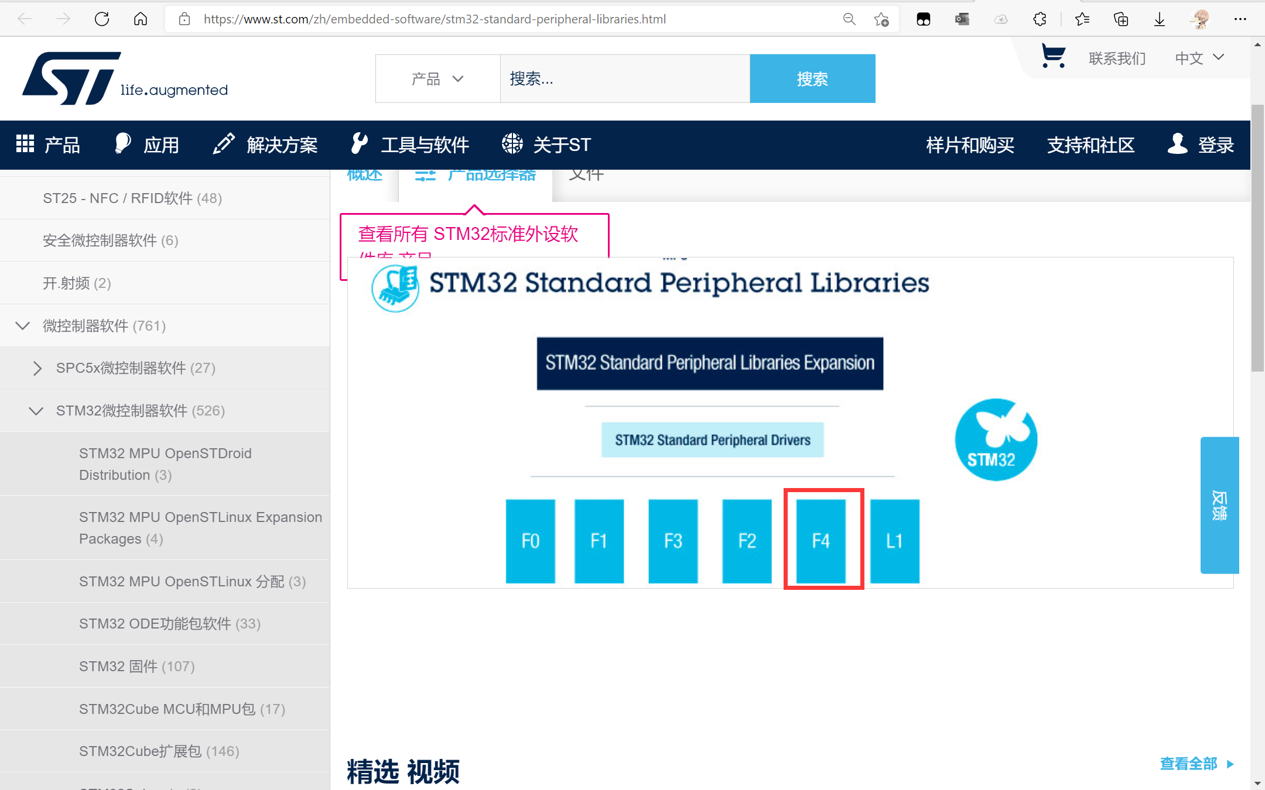
Task: Select the highlighted F4 library block
Action: (822, 540)
